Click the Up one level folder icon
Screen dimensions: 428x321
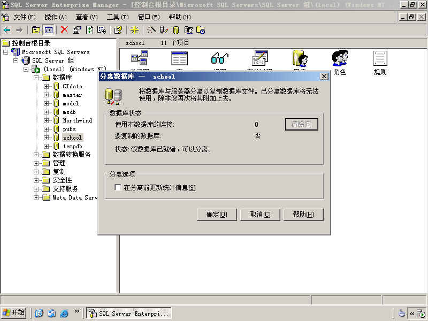[36, 30]
